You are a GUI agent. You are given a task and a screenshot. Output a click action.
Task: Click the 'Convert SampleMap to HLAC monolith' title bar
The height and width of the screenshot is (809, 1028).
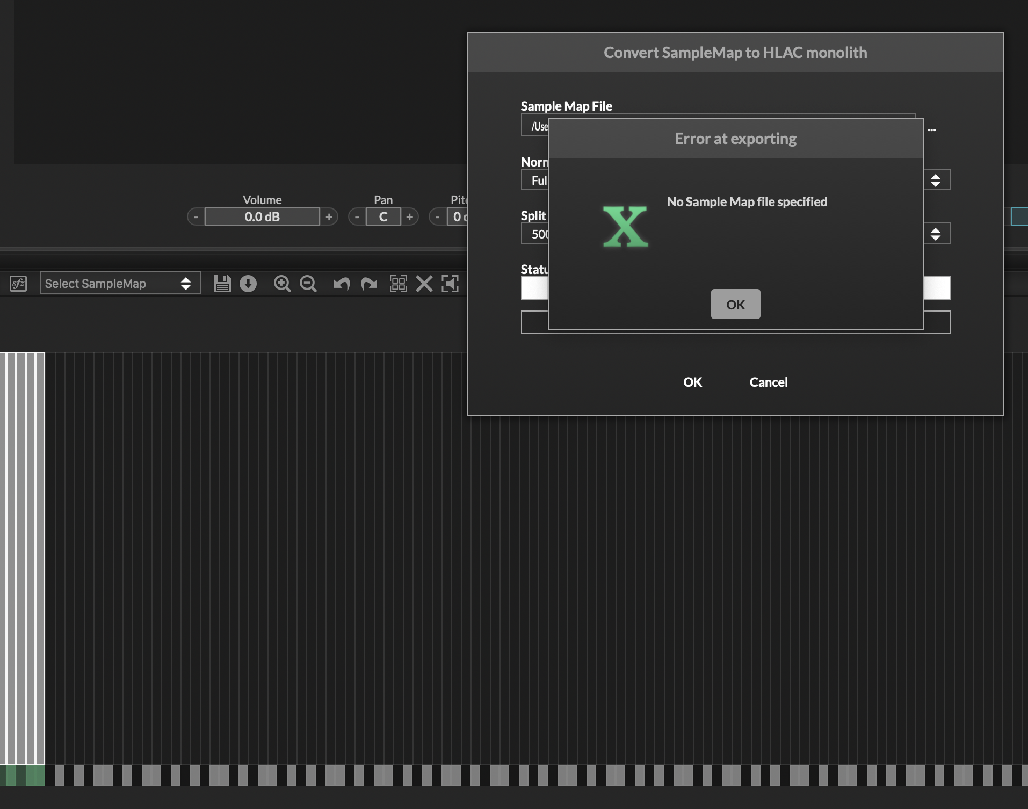[735, 53]
